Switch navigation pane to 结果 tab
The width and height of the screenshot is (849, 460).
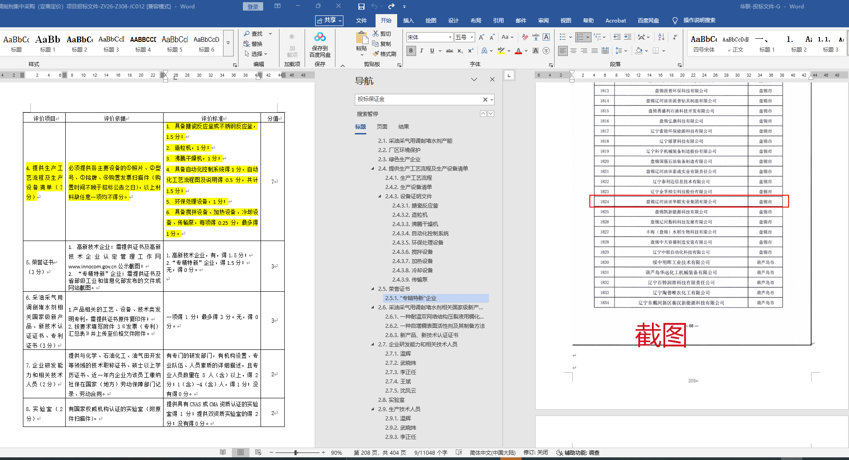(x=404, y=127)
